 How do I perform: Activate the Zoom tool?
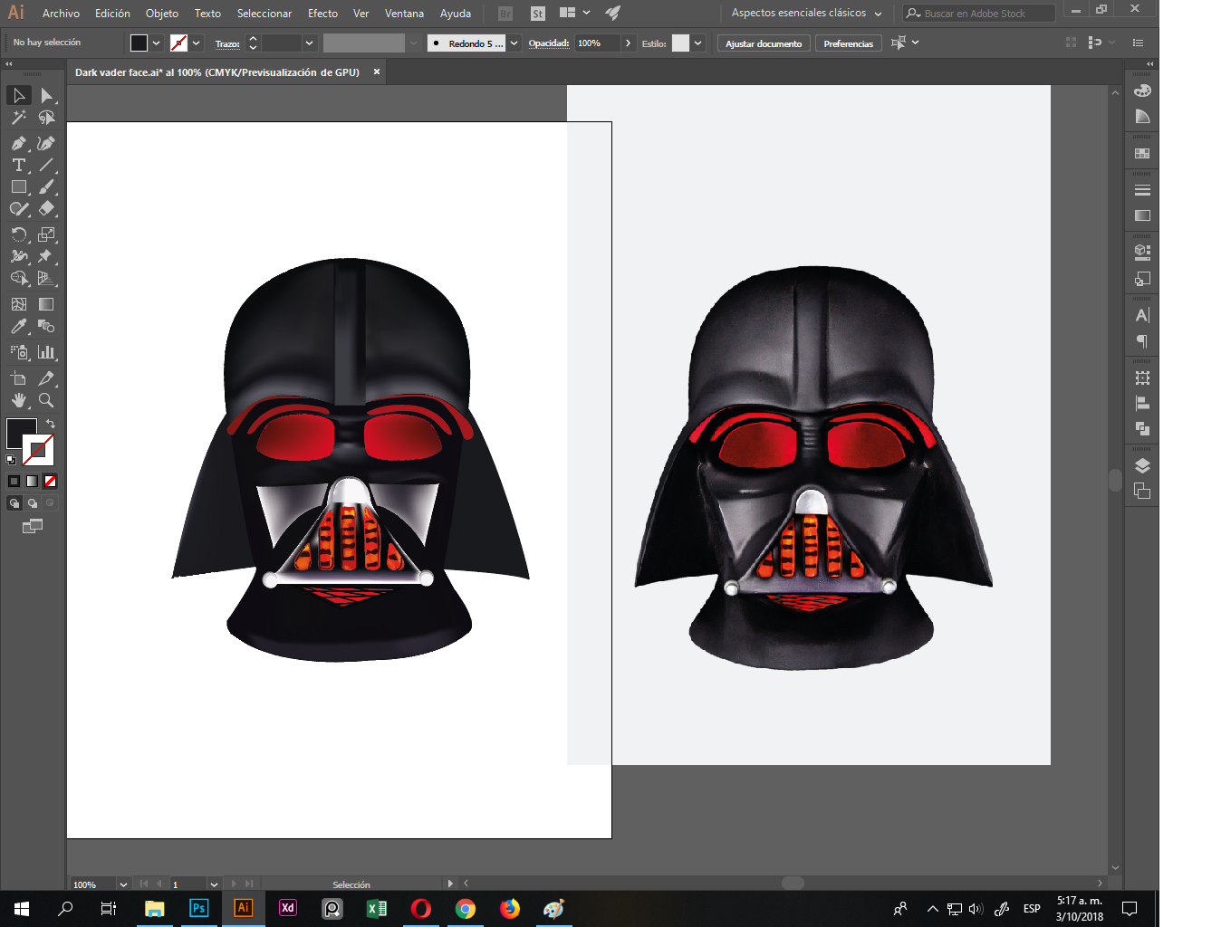(x=47, y=400)
